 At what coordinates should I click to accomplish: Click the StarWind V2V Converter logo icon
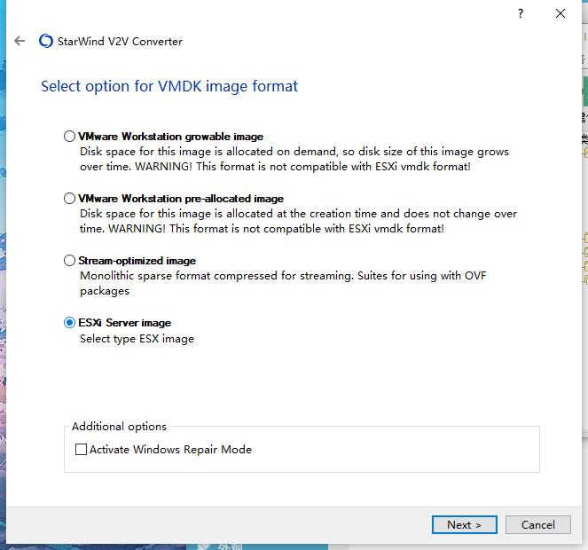tap(46, 41)
